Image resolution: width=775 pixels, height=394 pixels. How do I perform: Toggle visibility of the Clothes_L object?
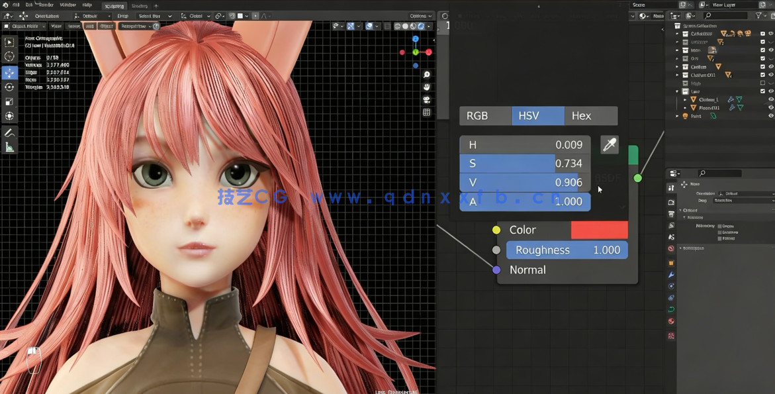click(770, 99)
